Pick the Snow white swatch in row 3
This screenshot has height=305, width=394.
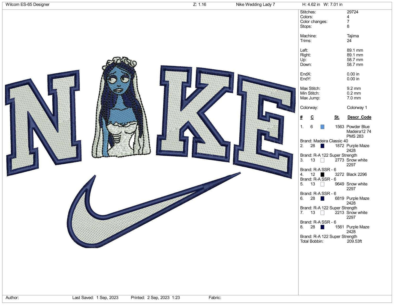pyautogui.click(x=323, y=160)
